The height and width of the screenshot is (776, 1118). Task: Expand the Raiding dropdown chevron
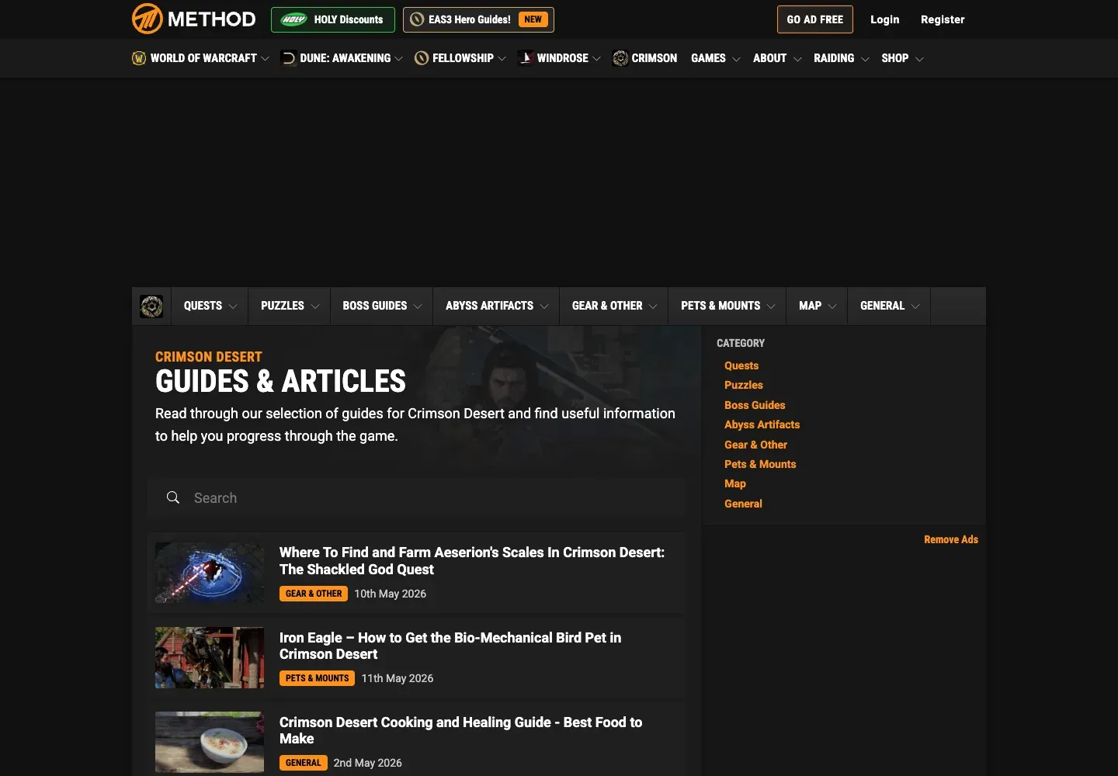pyautogui.click(x=865, y=59)
